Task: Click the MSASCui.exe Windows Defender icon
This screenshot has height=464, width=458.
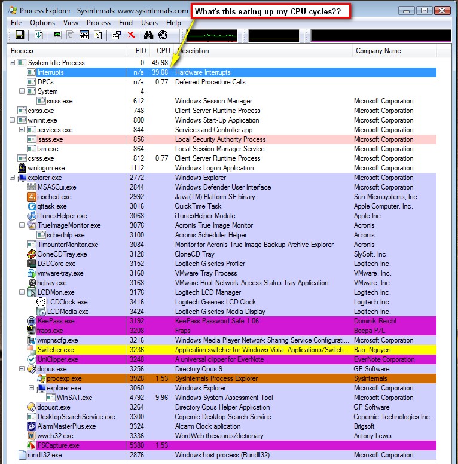Action: tap(31, 187)
